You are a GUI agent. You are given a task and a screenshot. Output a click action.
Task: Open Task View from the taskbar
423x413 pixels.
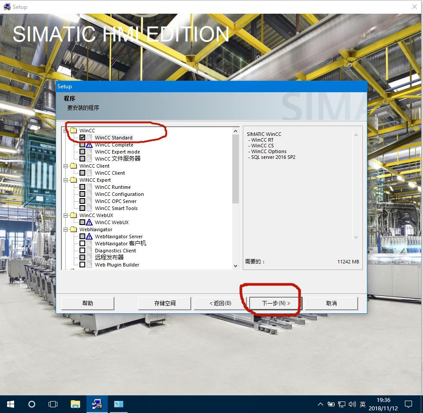coord(53,404)
